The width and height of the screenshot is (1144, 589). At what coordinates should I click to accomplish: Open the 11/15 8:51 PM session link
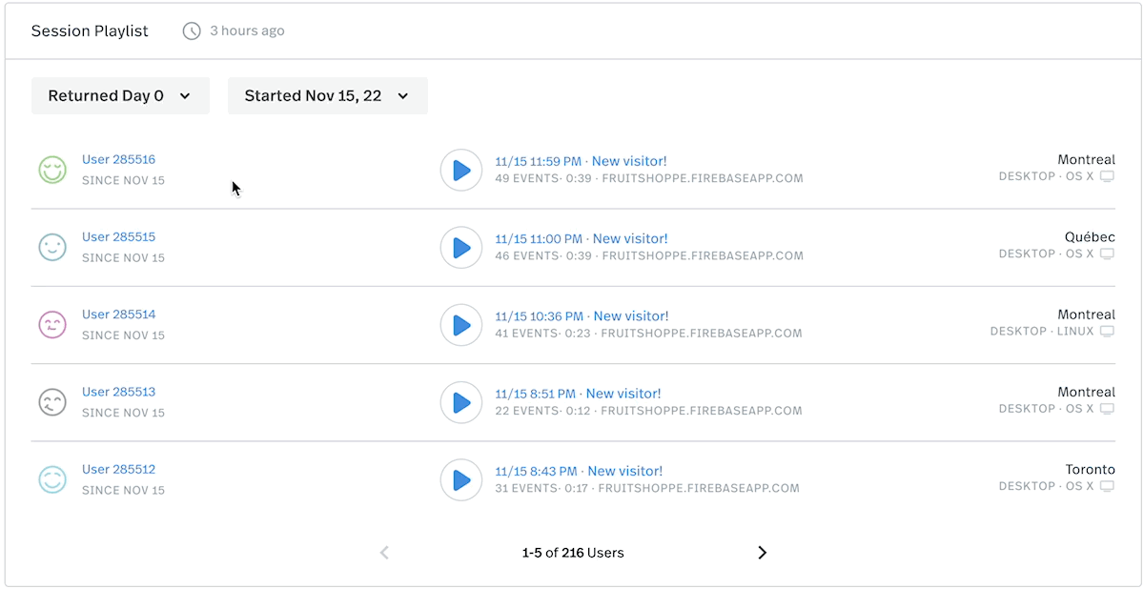(x=579, y=394)
